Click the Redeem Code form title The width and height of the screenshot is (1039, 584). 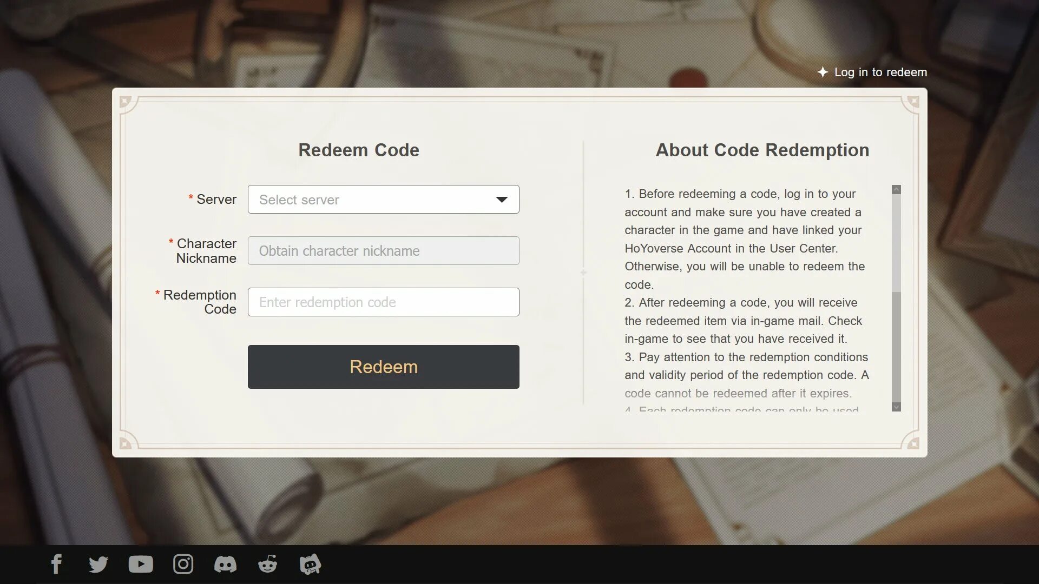(358, 150)
